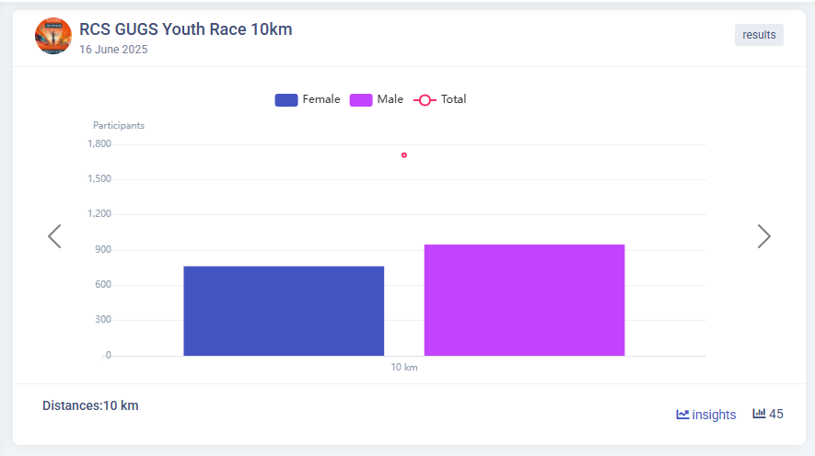Screen dimensions: 815x456
Task: Click the Male legend color swatch
Action: [361, 100]
